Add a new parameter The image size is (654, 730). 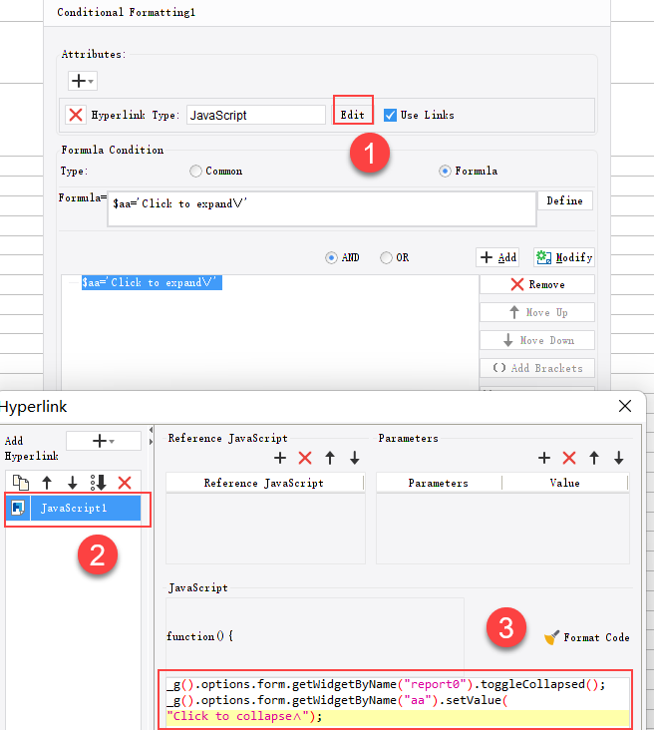coord(544,458)
